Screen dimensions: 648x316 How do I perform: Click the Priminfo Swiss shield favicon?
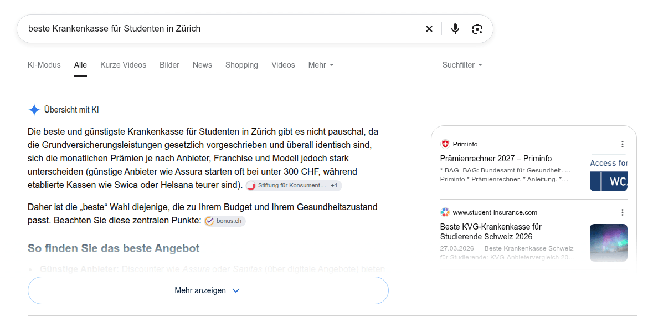(x=445, y=144)
